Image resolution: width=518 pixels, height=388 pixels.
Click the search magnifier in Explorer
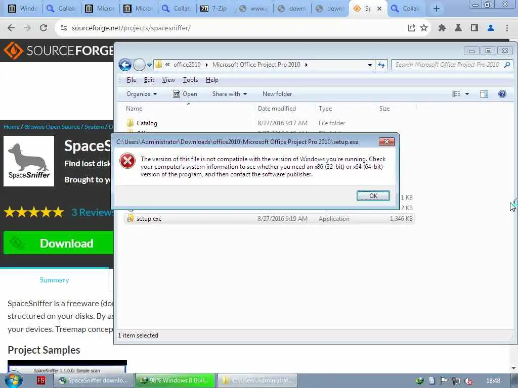(507, 65)
